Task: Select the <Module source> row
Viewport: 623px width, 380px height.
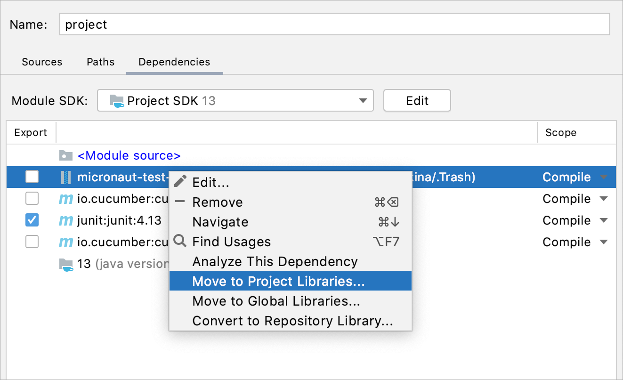Action: click(311, 155)
